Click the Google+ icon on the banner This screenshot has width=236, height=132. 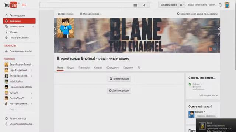coord(211,49)
